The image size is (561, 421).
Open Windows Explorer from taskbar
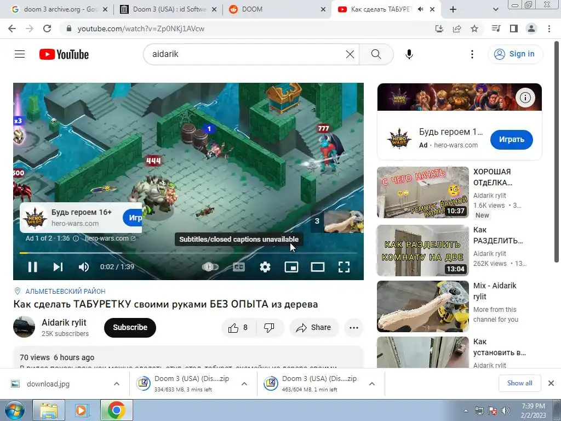click(x=49, y=410)
